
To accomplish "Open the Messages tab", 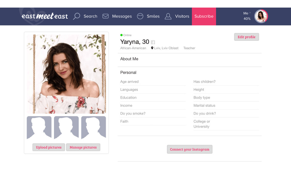I will (122, 16).
